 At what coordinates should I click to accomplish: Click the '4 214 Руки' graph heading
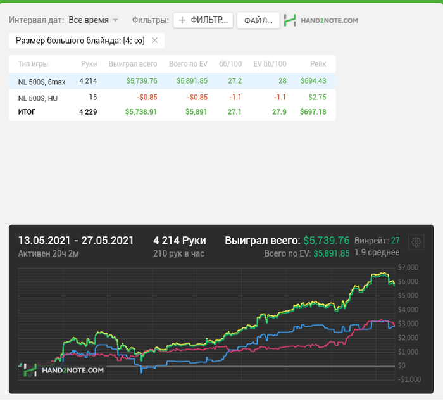[x=180, y=241]
